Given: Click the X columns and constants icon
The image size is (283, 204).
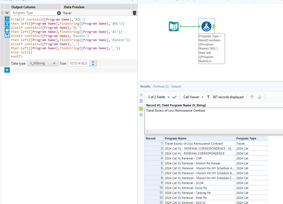Looking at the screenshot, I should (x=7, y=25).
